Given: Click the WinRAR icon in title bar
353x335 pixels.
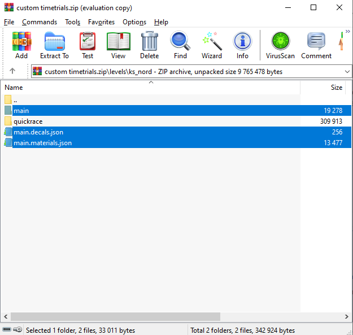Looking at the screenshot, I should (x=9, y=7).
